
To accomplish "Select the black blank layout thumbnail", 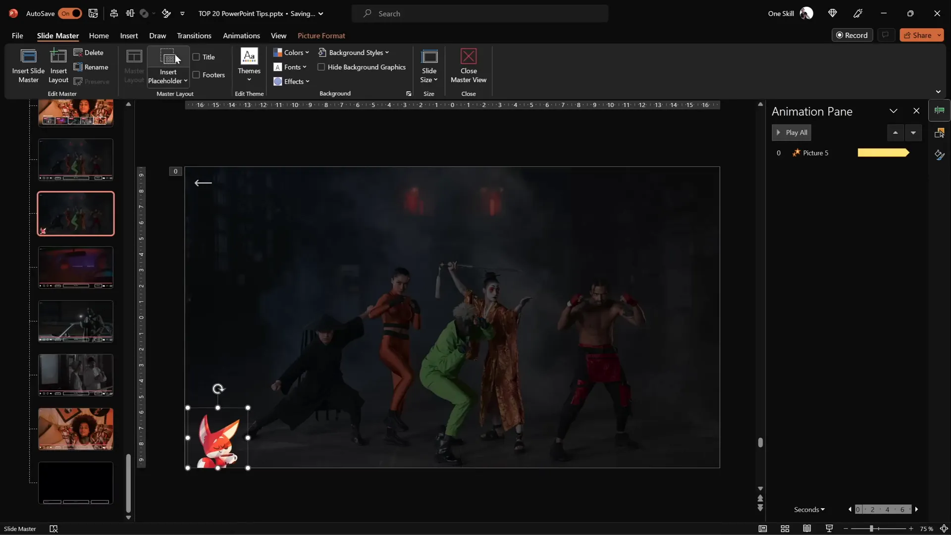I will click(x=76, y=483).
